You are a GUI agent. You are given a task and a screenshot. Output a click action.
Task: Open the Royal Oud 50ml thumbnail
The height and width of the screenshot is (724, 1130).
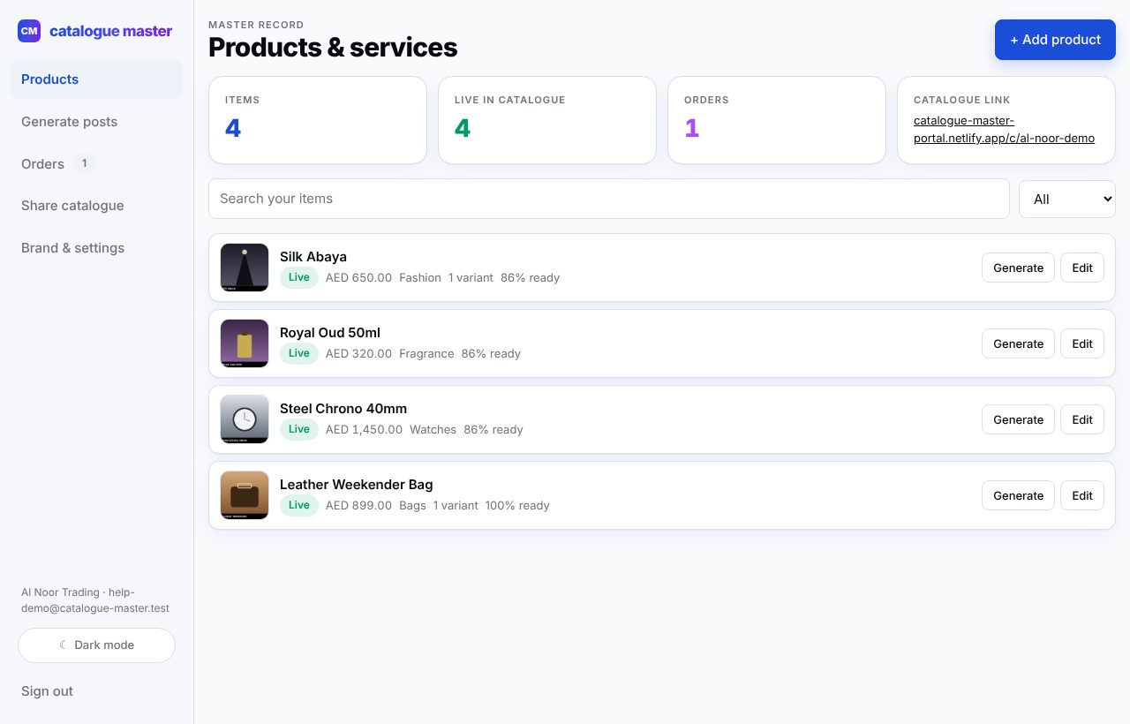[x=245, y=343]
